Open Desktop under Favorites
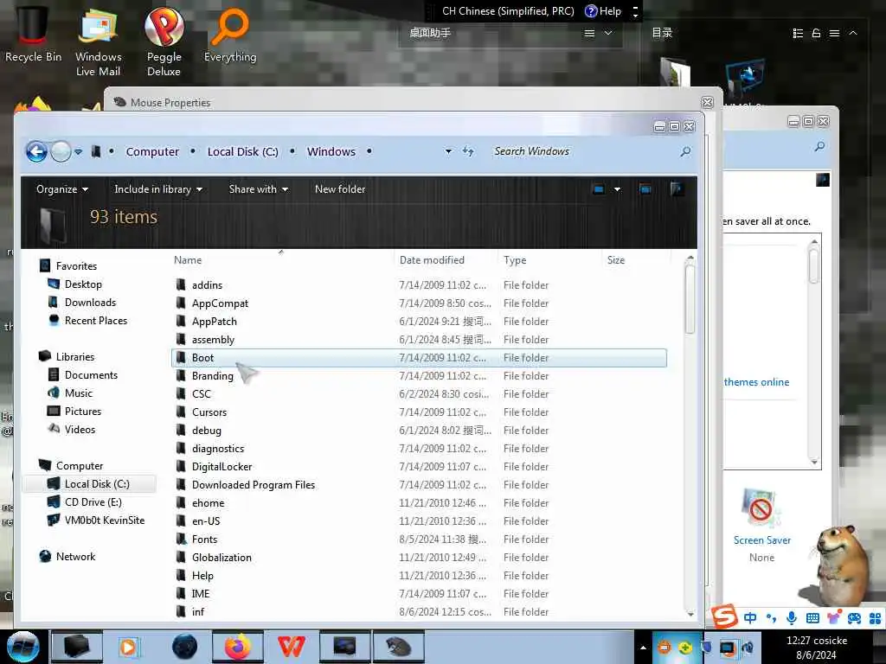 pos(83,284)
